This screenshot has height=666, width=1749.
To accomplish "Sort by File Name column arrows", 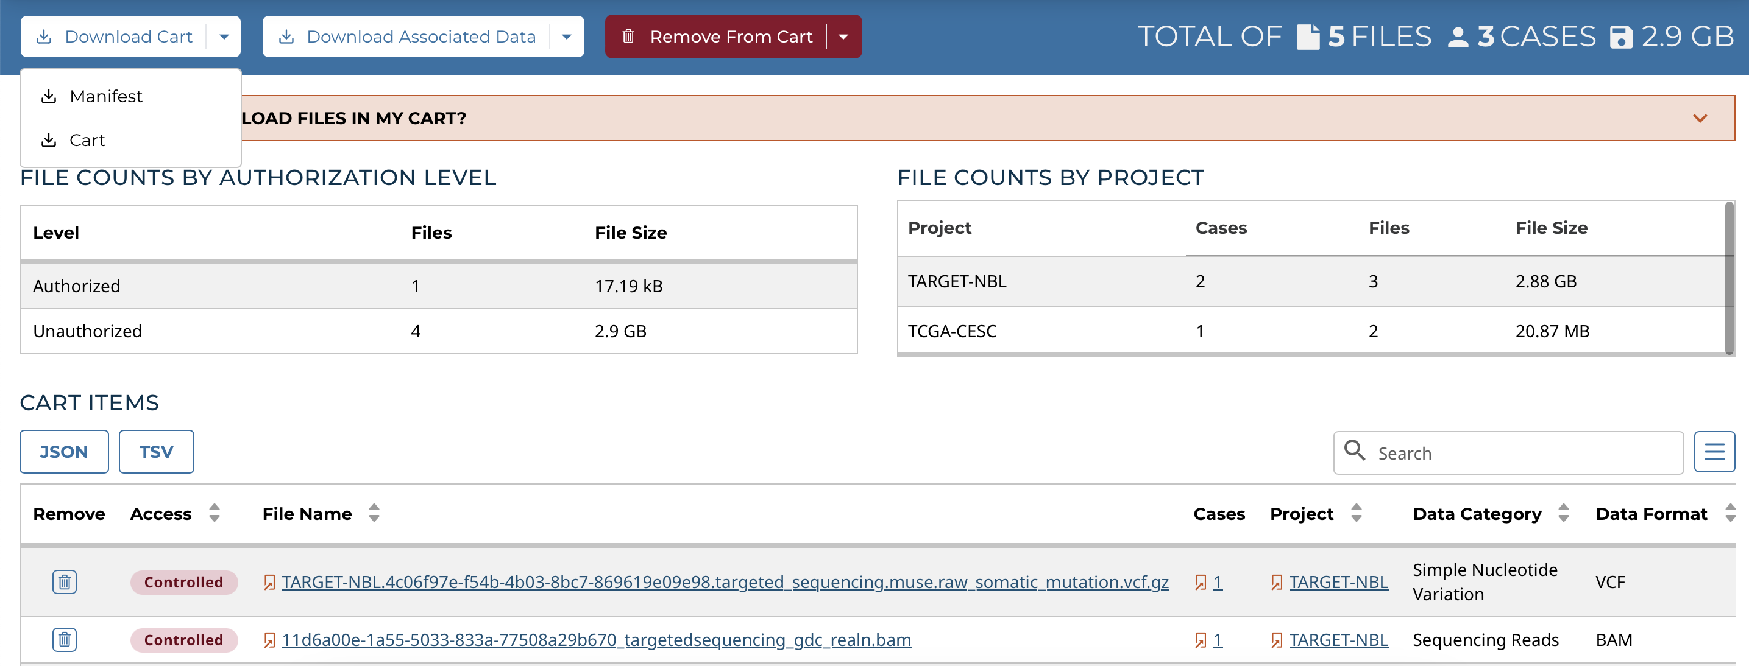I will click(374, 513).
